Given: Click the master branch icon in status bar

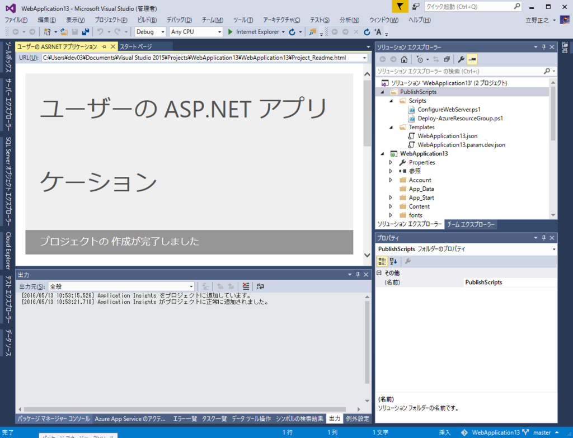Looking at the screenshot, I should [525, 432].
